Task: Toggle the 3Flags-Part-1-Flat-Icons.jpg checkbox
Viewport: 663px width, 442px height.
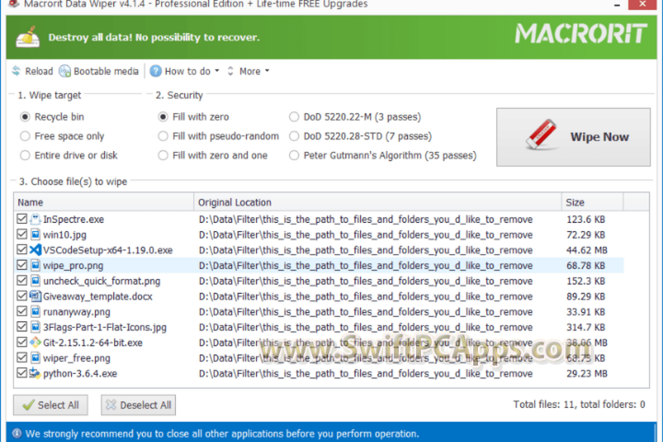Action: coord(21,327)
